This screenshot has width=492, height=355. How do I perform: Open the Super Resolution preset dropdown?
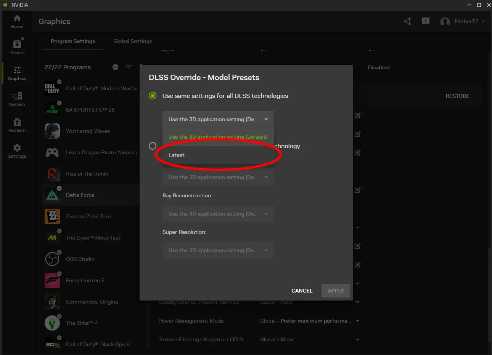point(218,250)
